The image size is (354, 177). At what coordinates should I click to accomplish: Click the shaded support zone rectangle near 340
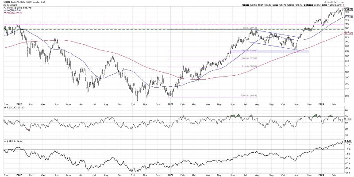(x=269, y=51)
